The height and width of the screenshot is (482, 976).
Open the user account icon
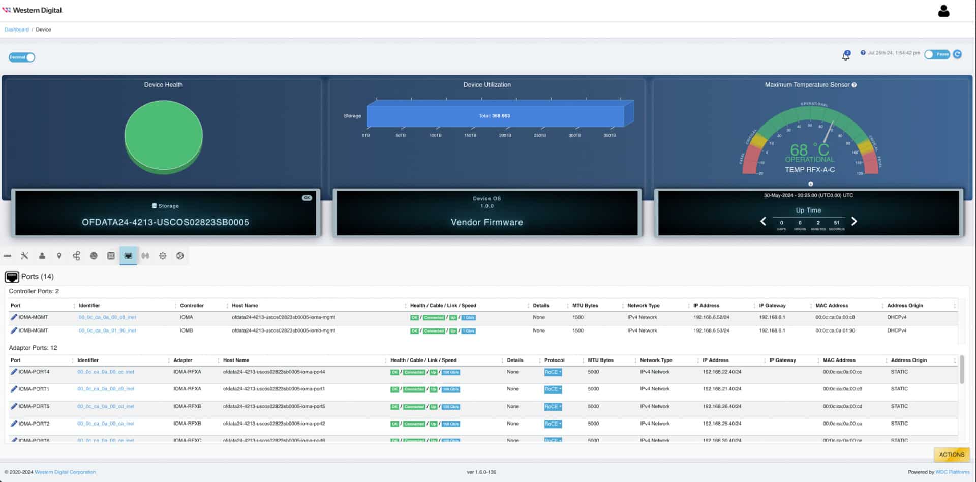click(943, 11)
